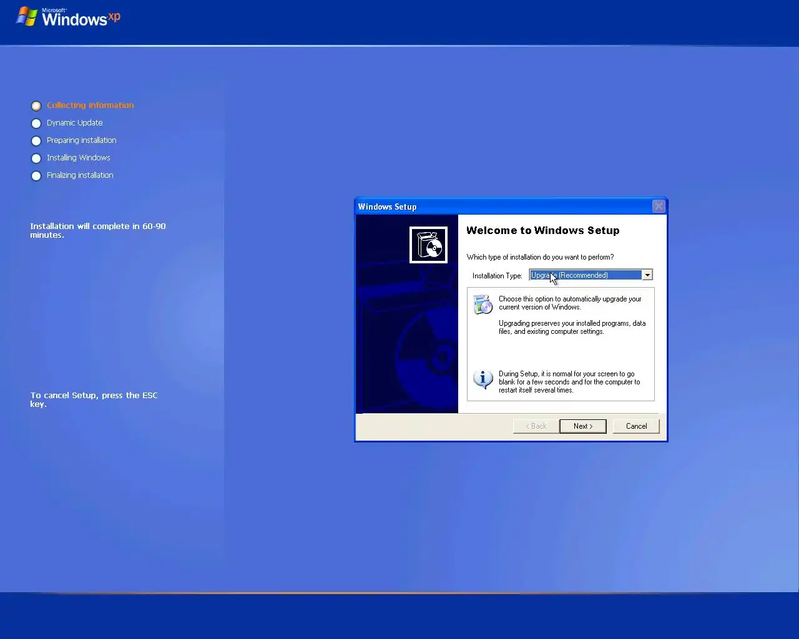
Task: Click 'Welcome to Windows Setup' heading
Action: coord(543,230)
